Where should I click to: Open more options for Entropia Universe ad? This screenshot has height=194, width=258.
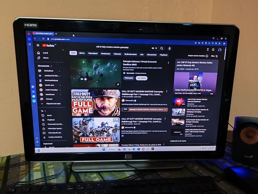point(168,63)
